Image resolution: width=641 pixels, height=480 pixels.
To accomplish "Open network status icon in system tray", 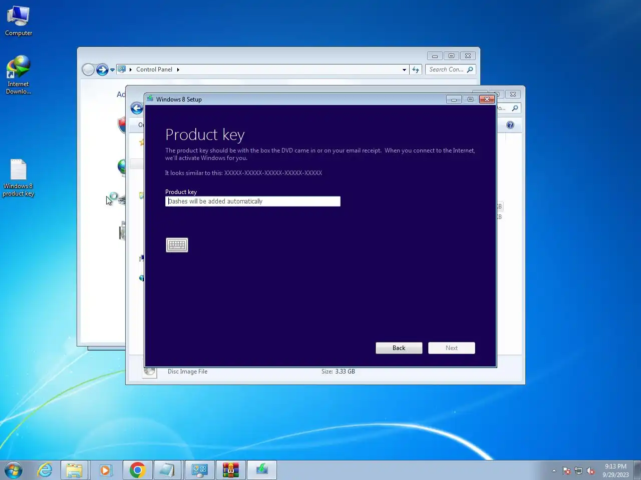I will [x=578, y=470].
